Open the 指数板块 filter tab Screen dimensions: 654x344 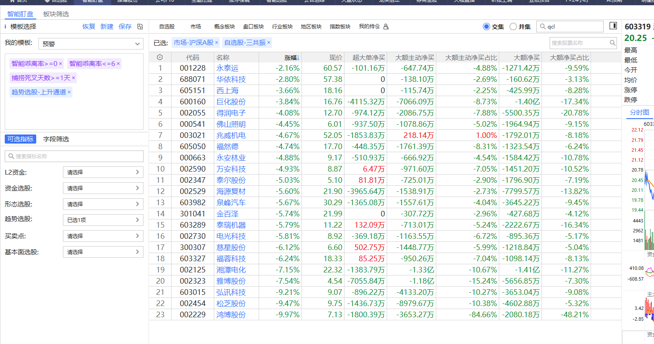click(x=340, y=27)
